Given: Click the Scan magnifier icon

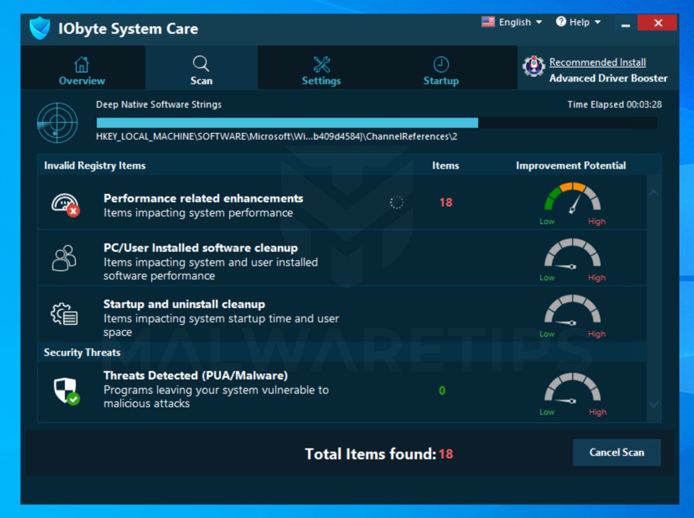Looking at the screenshot, I should coord(201,64).
